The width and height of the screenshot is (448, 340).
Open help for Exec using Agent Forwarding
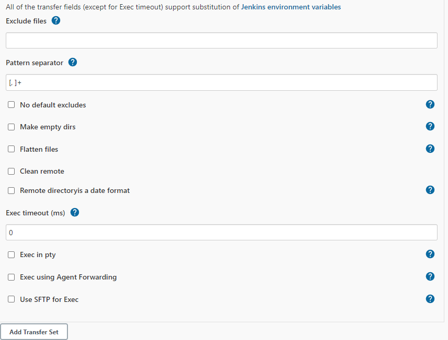pyautogui.click(x=430, y=276)
